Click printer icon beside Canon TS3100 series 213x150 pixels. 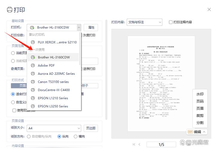pos(33,82)
